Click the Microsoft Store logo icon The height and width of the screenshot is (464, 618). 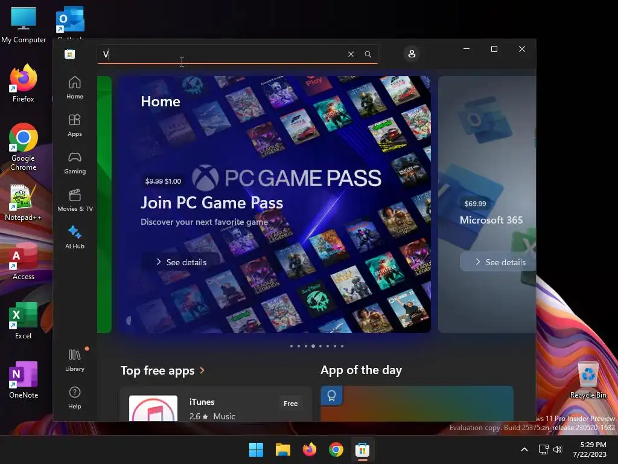(70, 54)
